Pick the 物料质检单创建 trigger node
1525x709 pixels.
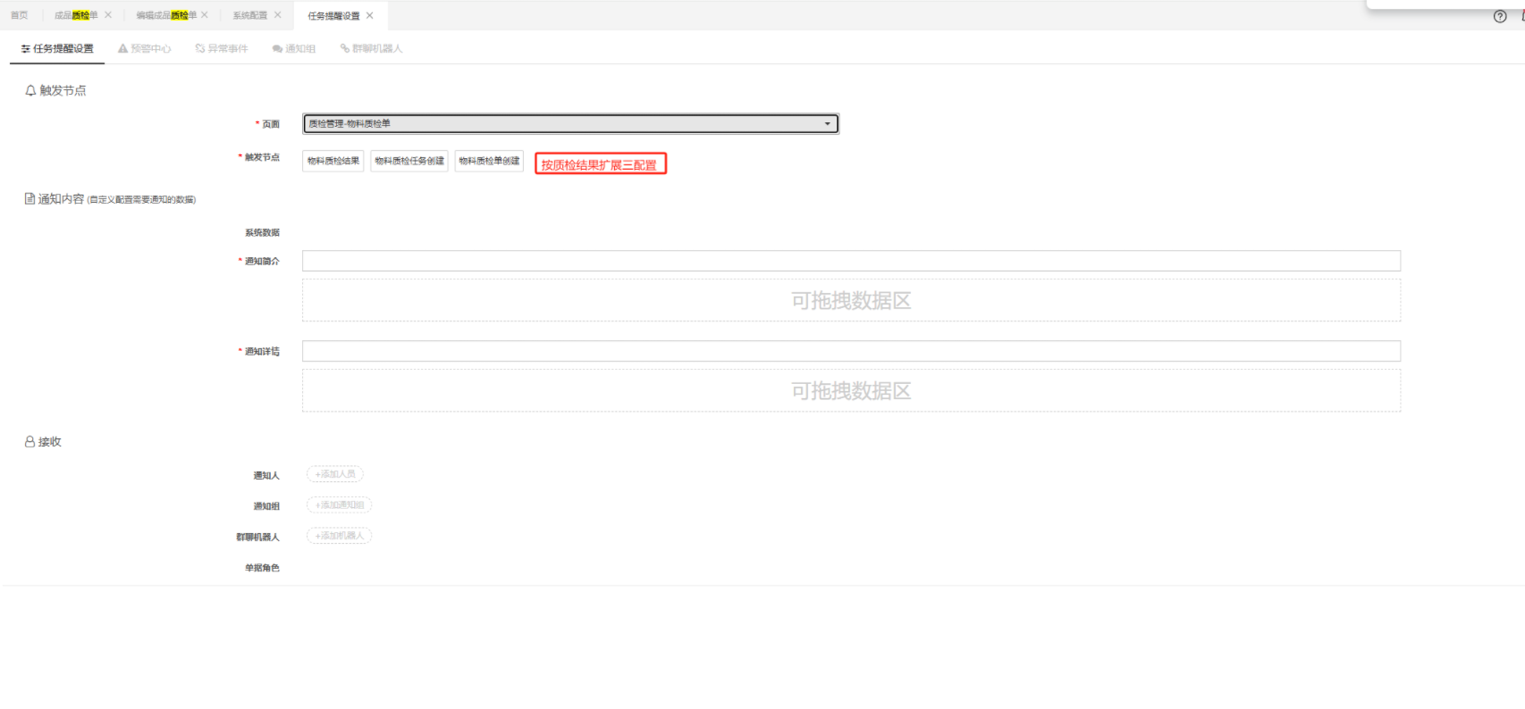(x=489, y=162)
